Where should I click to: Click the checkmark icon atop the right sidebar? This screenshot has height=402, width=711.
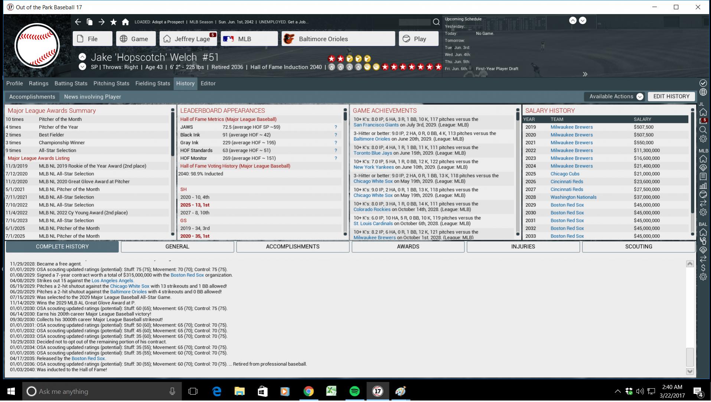tap(703, 83)
